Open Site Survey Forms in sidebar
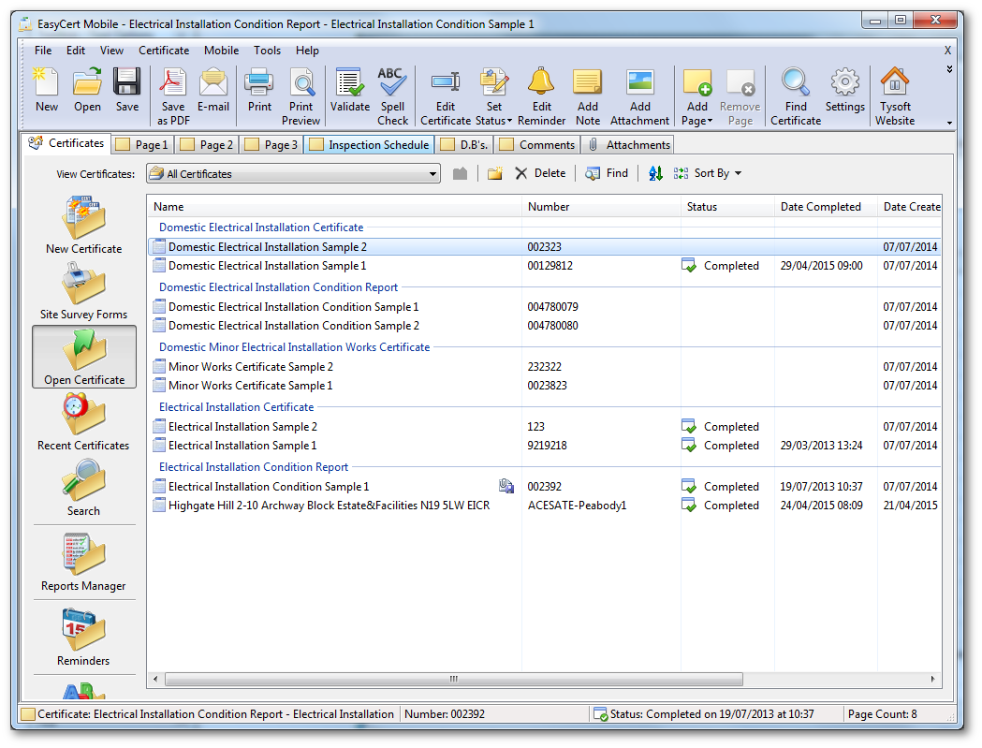This screenshot has width=982, height=748. (84, 291)
